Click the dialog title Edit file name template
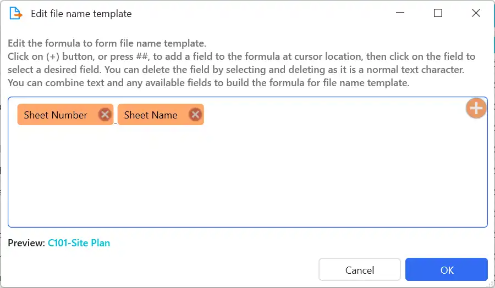Screen dimensions: 495x288 (81, 14)
